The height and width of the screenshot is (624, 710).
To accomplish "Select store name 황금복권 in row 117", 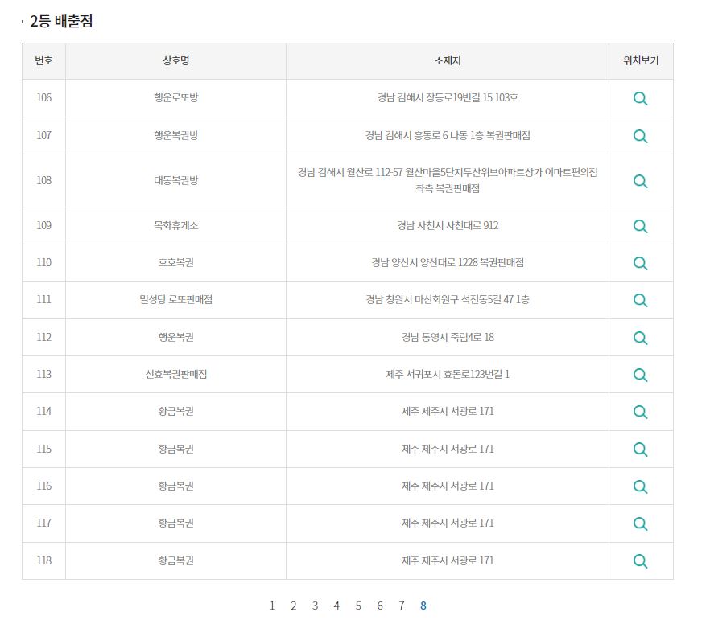I will 175,523.
